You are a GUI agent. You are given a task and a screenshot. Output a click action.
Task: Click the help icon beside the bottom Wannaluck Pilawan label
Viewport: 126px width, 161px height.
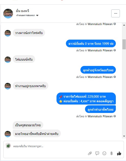[115, 116]
